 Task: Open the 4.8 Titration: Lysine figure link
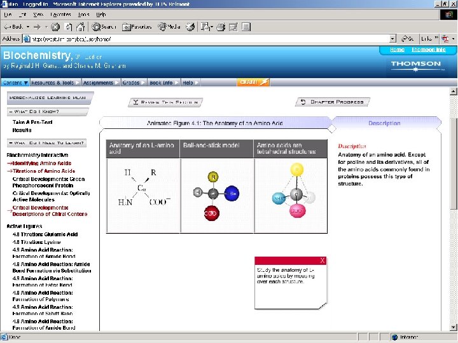point(36,242)
